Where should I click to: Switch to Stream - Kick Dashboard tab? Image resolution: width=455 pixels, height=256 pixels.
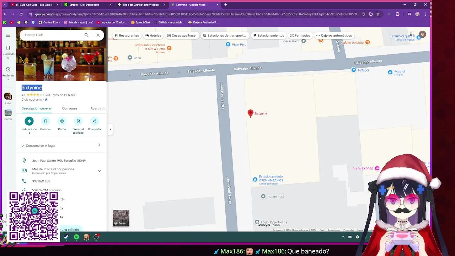coord(87,5)
